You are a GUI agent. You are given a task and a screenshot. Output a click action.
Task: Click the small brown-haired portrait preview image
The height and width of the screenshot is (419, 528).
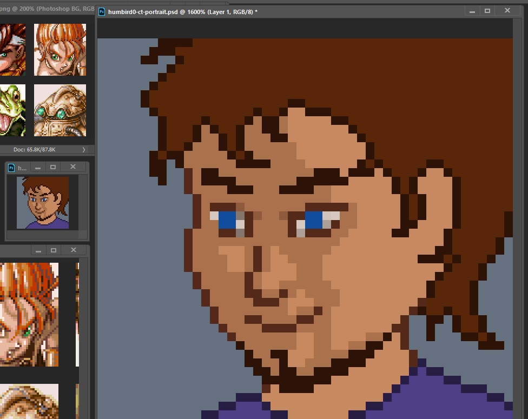click(x=42, y=203)
